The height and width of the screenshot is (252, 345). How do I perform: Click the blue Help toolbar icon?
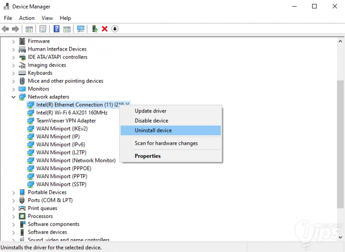pos(56,29)
